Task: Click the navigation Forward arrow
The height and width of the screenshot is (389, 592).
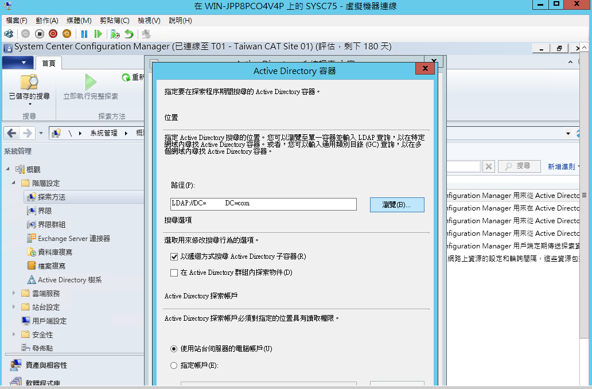Action: pyautogui.click(x=27, y=133)
